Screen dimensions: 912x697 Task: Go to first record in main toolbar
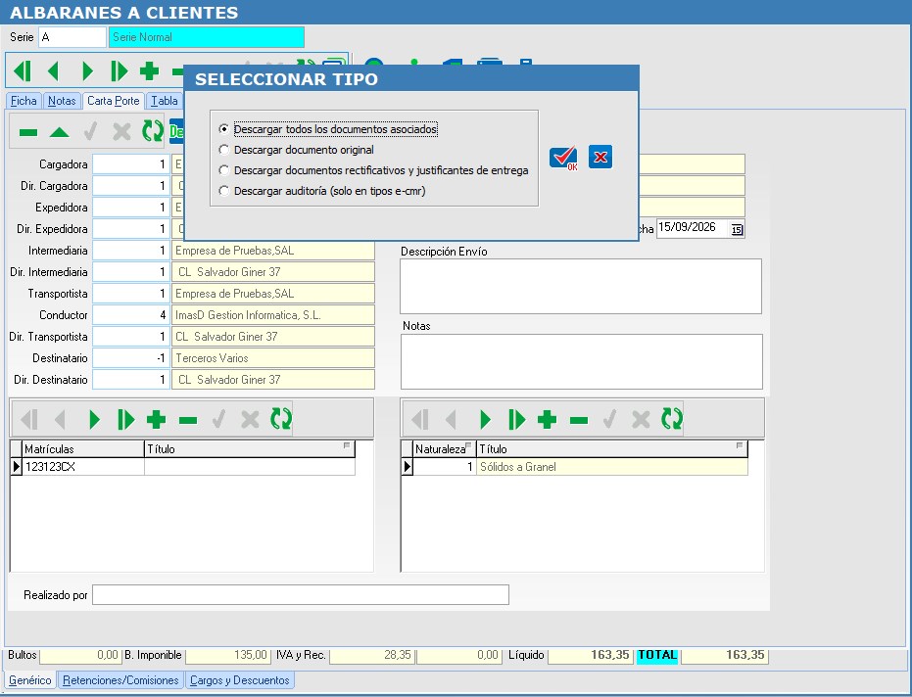tap(23, 70)
